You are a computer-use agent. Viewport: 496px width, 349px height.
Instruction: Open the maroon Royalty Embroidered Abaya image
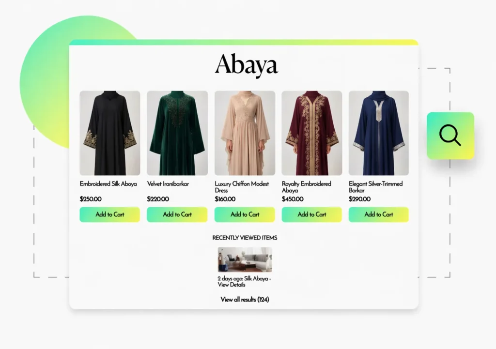tap(312, 133)
